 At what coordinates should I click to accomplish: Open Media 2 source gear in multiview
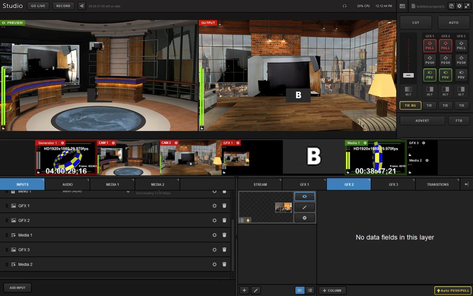tap(427, 160)
